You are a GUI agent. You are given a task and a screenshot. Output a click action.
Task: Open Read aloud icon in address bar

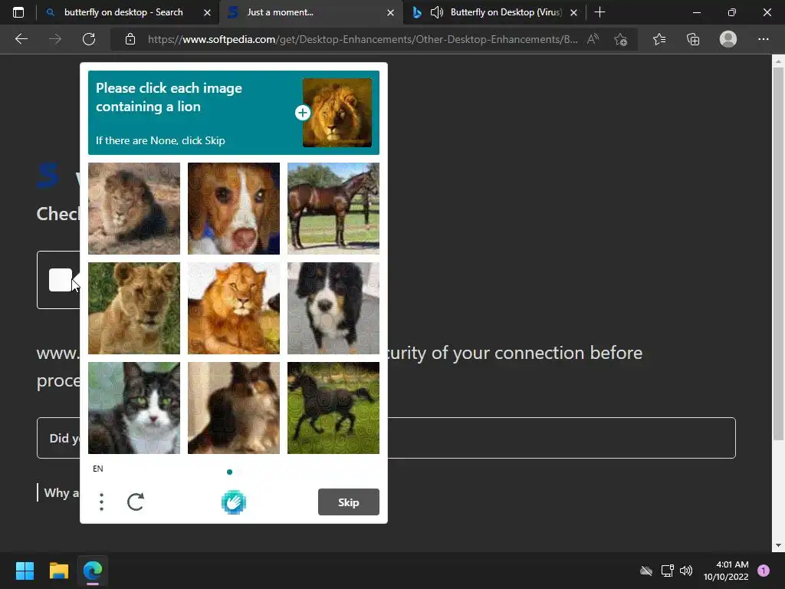point(593,39)
